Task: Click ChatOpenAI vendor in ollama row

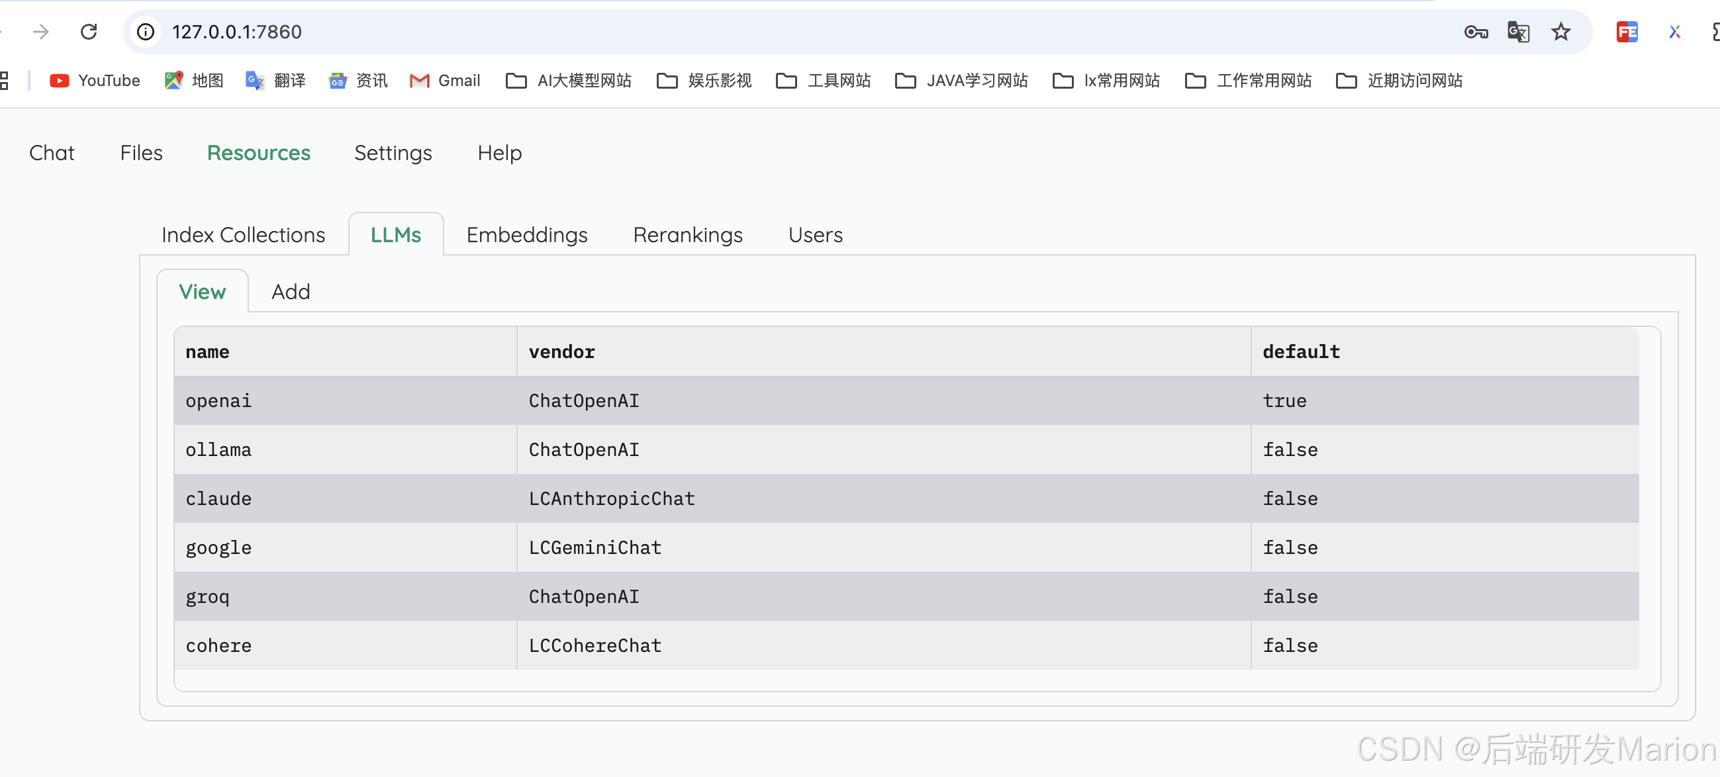Action: tap(883, 450)
